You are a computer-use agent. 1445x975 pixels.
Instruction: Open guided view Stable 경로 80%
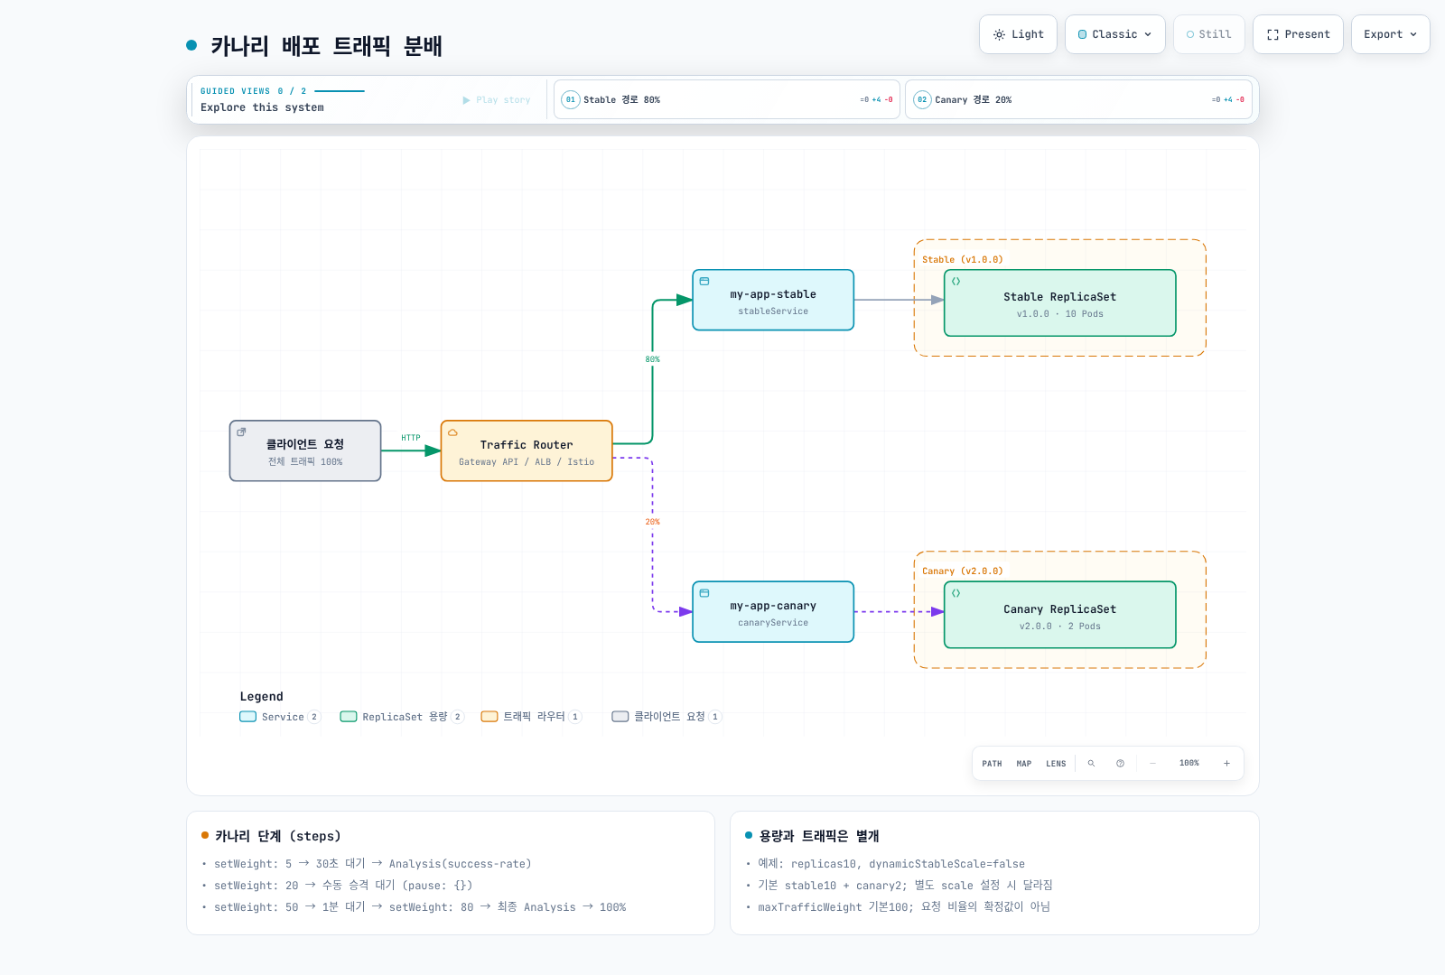tap(727, 99)
